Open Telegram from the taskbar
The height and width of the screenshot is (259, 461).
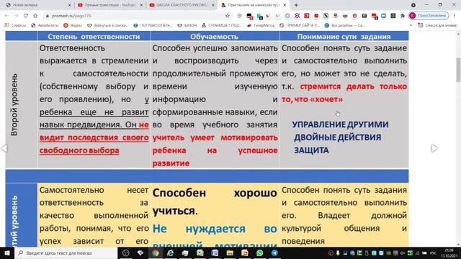coord(274,253)
